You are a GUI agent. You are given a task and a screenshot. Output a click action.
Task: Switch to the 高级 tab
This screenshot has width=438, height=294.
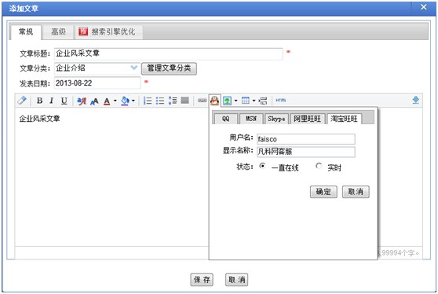58,32
